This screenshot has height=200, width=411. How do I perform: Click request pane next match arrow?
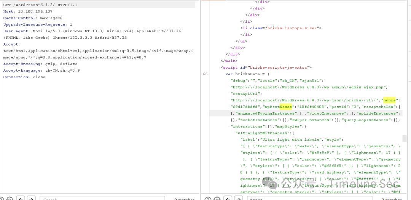tap(31, 199)
